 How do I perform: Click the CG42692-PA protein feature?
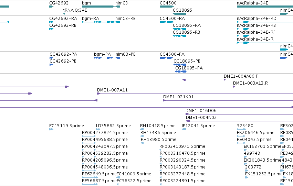51,58
